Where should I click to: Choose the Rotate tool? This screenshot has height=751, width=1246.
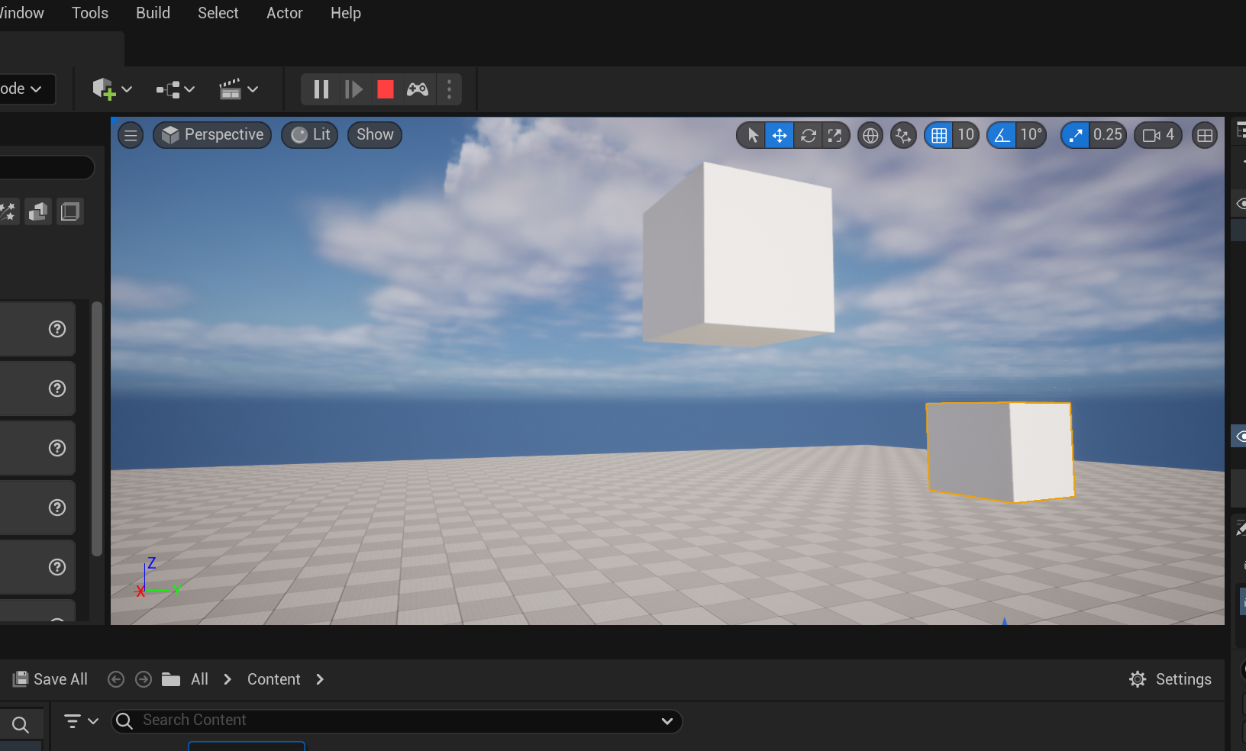[809, 135]
